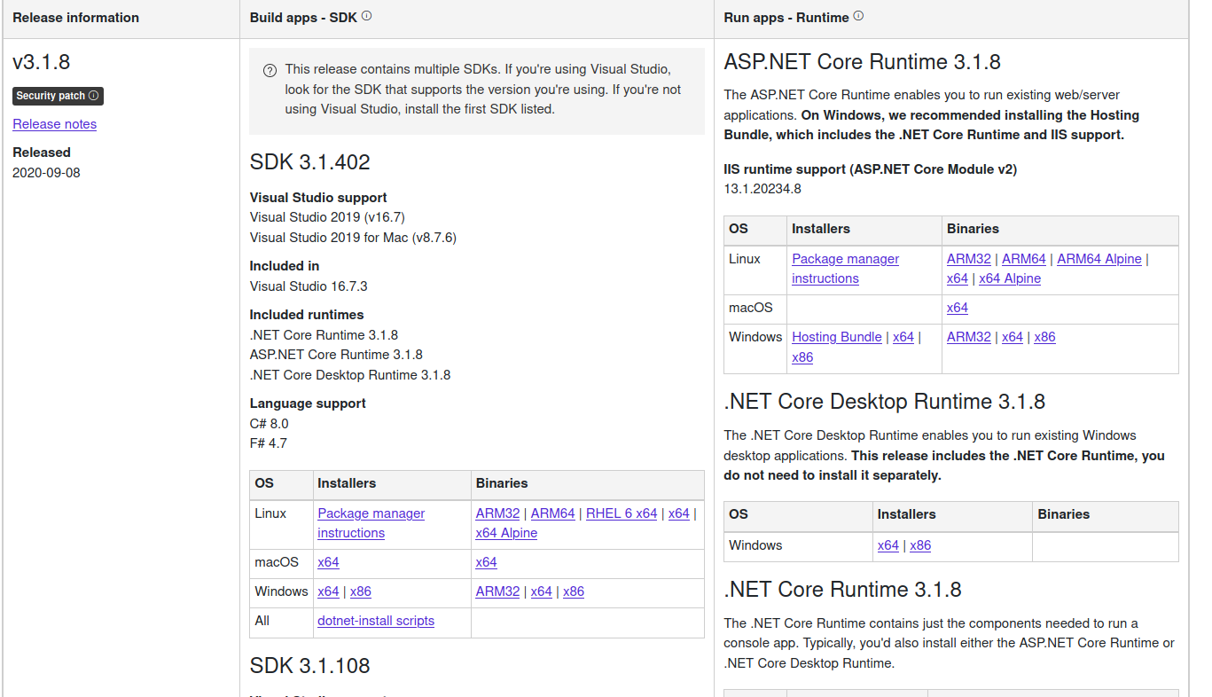
Task: Download the macOS x64 ASP.NET Core runtime
Action: [x=958, y=308]
